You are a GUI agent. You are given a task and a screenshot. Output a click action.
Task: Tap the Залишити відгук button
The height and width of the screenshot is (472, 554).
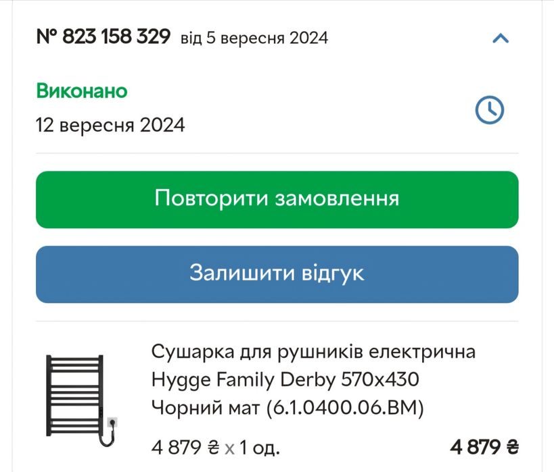tap(277, 273)
